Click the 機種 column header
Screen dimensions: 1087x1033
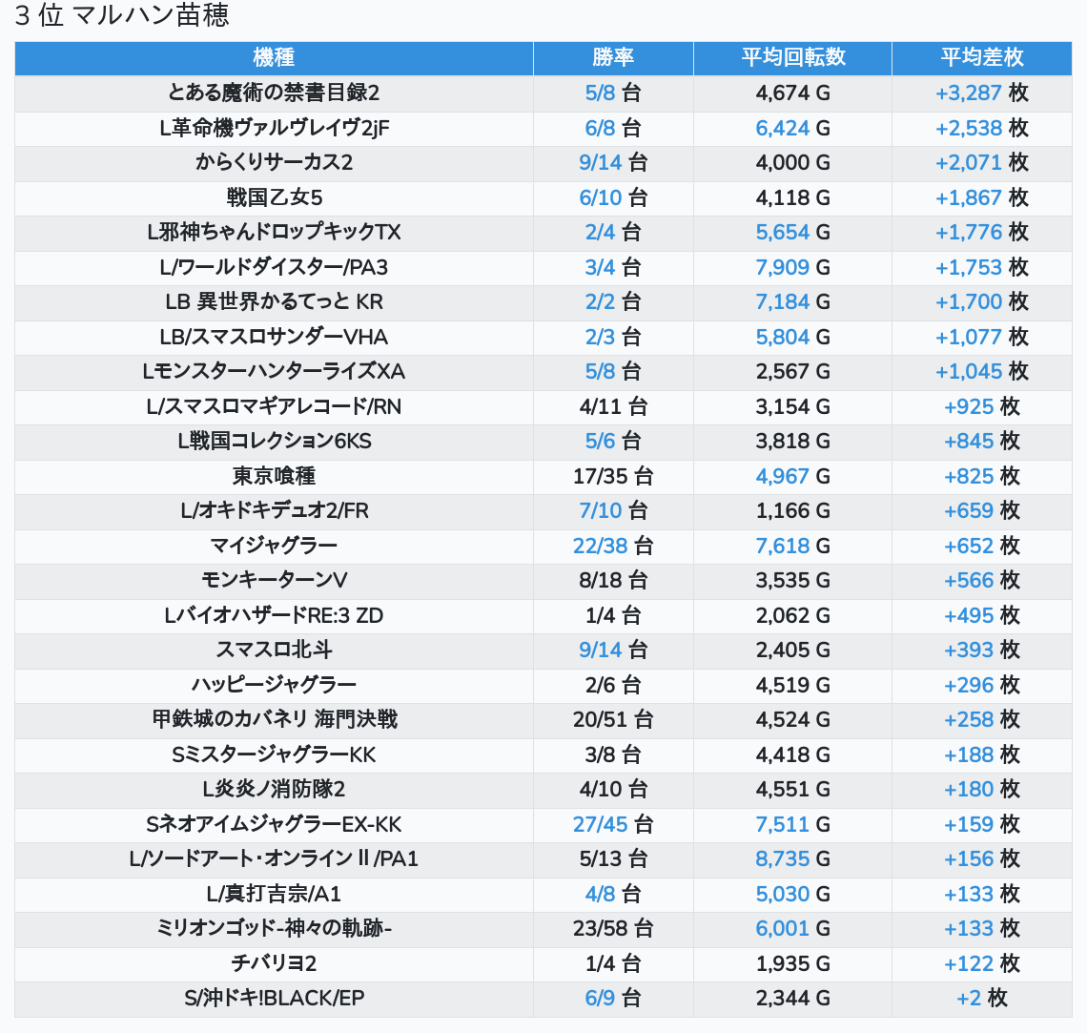pyautogui.click(x=274, y=57)
